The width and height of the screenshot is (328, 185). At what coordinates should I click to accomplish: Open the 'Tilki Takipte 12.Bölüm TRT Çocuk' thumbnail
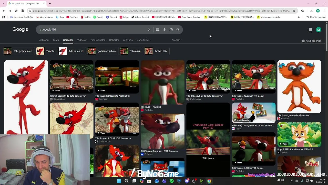[254, 77]
